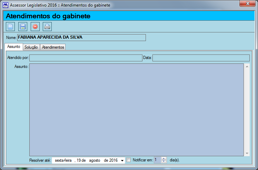Click the Assessor Legislativo title bar icon

point(5,5)
